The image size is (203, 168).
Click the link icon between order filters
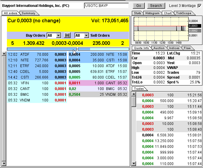coord(67,35)
